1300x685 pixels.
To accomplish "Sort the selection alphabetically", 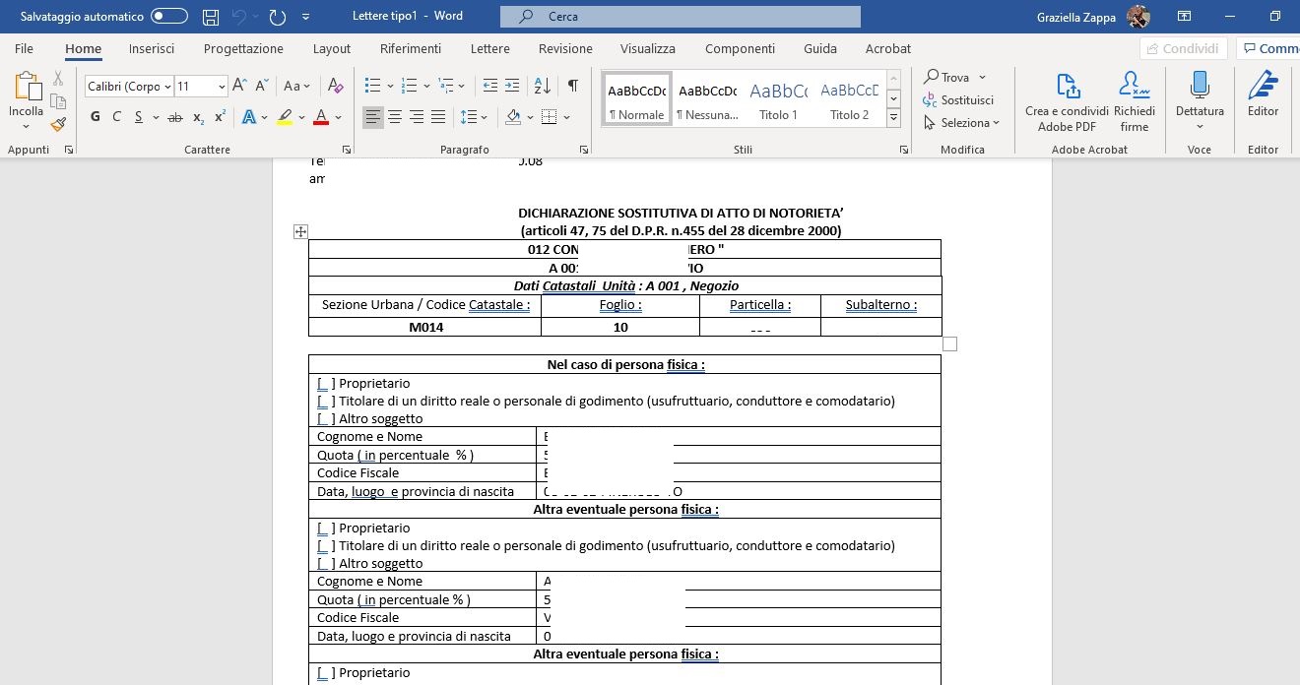I will point(542,86).
